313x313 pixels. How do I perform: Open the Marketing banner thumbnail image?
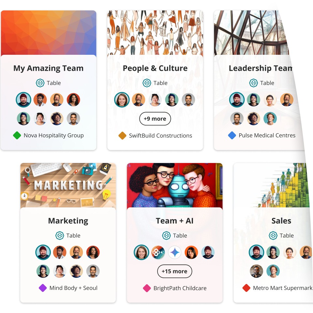click(68, 186)
